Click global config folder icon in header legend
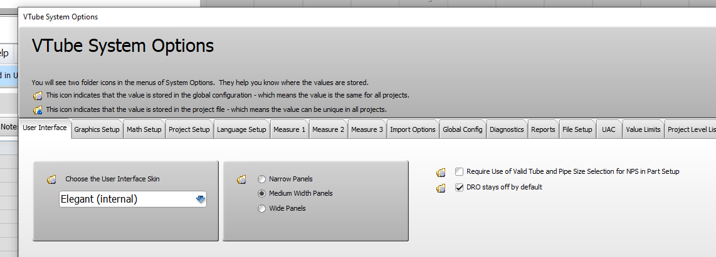Viewport: 716px width, 257px height. pyautogui.click(x=38, y=96)
